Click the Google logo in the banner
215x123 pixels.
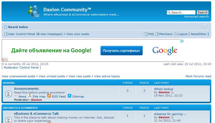click(x=165, y=51)
